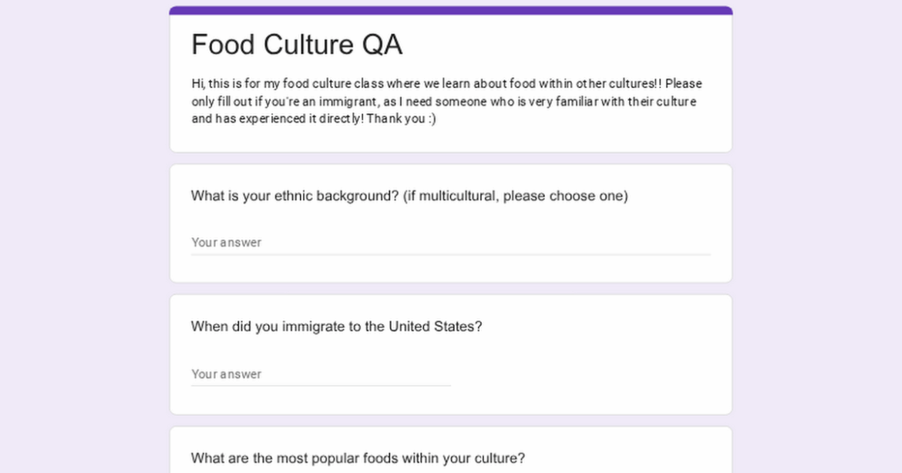Select the form description paragraph
This screenshot has width=902, height=473.
446,100
